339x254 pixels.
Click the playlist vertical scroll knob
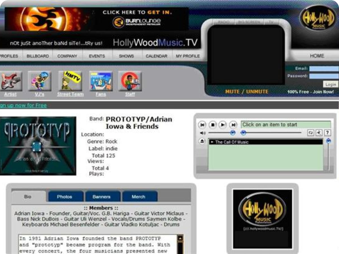click(328, 141)
